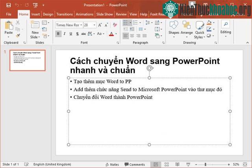
Task: Open the Arrange menu
Action: pos(187,29)
